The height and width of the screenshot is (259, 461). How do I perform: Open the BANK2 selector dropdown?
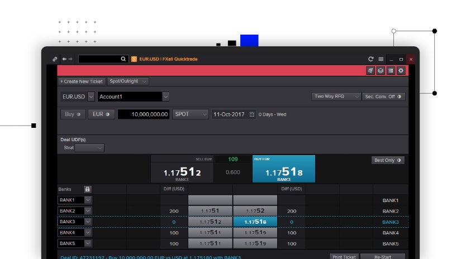pos(88,211)
